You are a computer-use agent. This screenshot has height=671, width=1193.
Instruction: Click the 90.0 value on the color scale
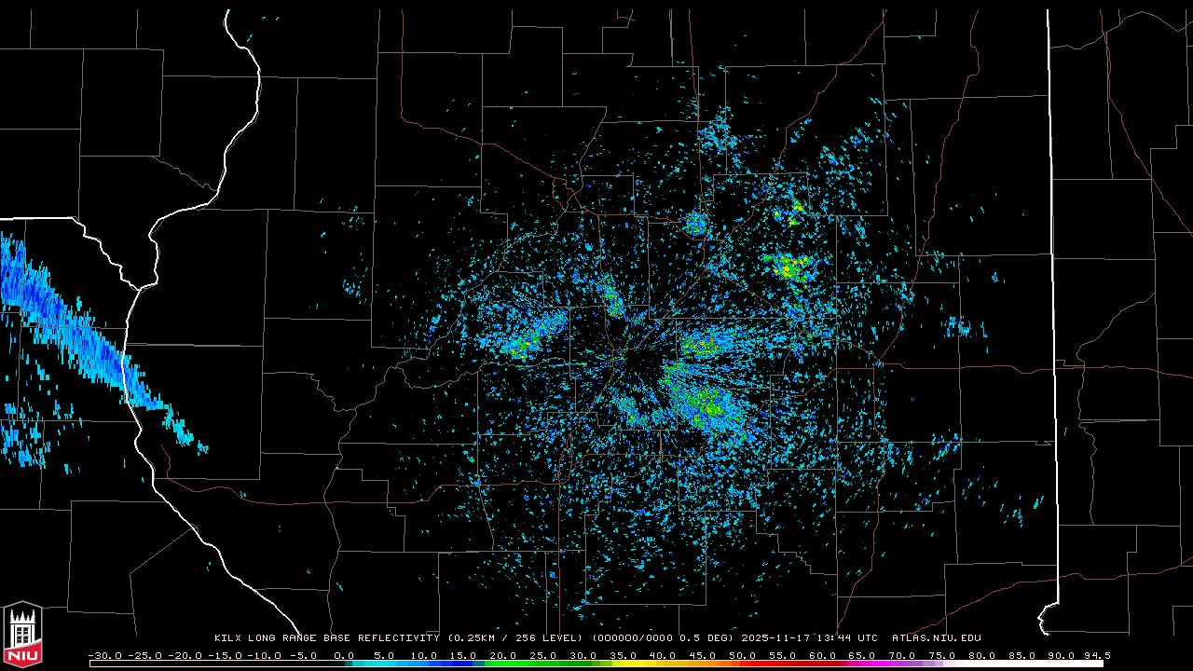pyautogui.click(x=1060, y=655)
